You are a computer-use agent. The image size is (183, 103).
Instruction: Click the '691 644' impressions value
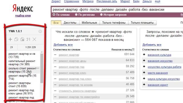click(x=129, y=54)
